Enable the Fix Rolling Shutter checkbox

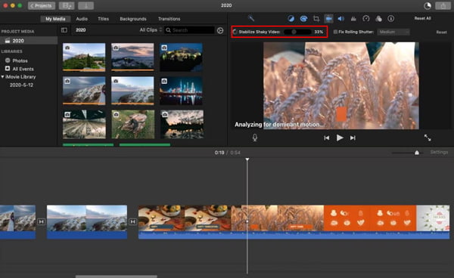(335, 32)
